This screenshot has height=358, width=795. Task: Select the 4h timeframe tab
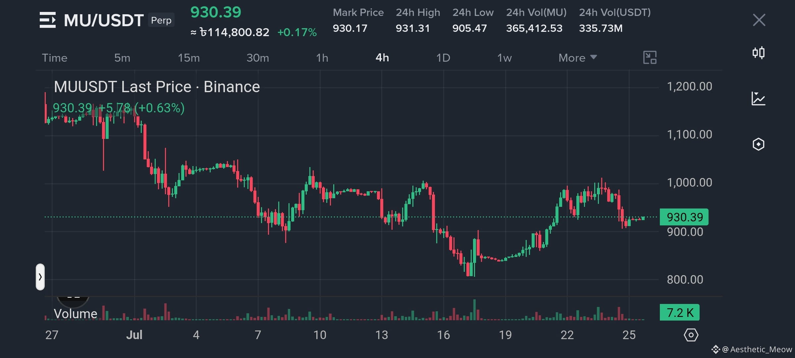pyautogui.click(x=382, y=58)
